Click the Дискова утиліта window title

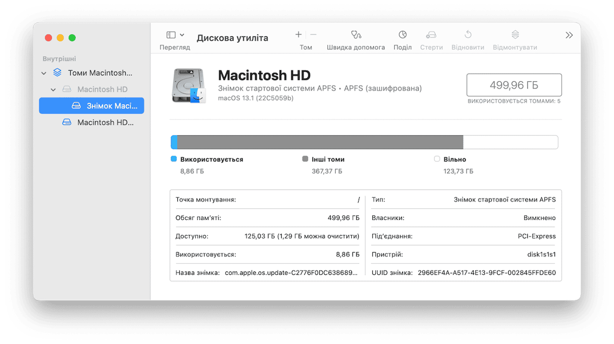232,38
